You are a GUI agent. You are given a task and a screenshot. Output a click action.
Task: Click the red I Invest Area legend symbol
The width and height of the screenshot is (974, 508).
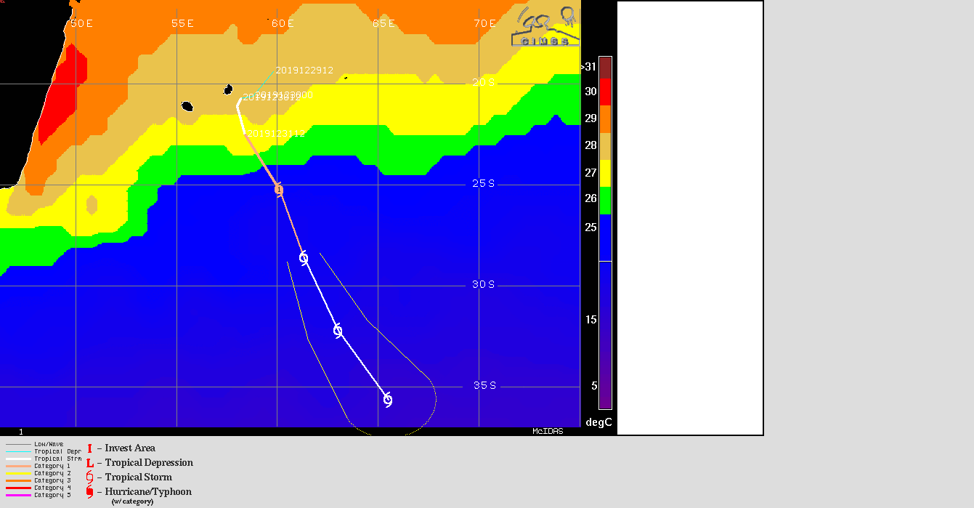[x=89, y=448]
